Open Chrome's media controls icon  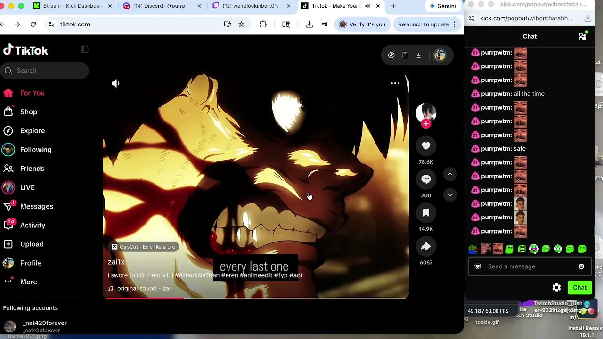(x=325, y=24)
